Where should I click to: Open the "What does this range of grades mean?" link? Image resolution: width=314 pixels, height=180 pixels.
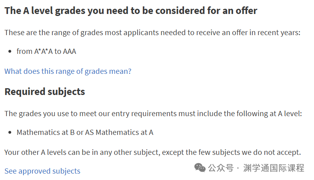[68, 71]
